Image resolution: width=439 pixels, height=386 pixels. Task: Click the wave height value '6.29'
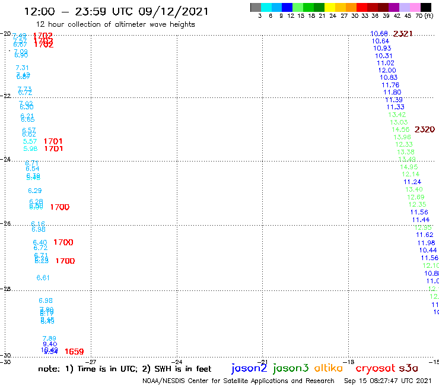(35, 191)
